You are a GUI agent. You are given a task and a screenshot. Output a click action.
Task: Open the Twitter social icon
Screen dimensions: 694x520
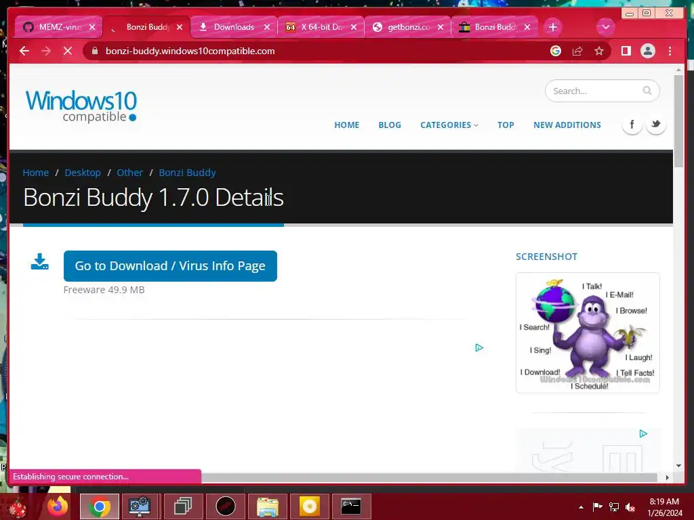tap(655, 125)
